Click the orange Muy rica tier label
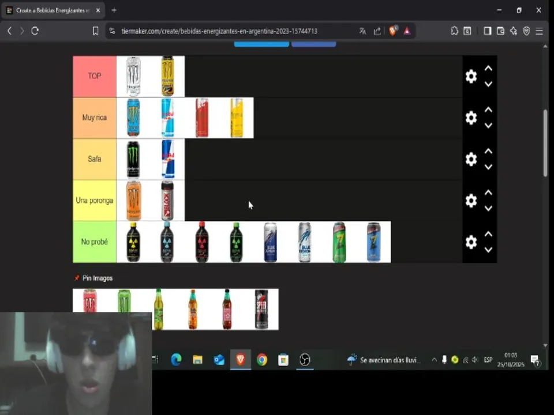Screen dimensions: 554x415 (94, 118)
